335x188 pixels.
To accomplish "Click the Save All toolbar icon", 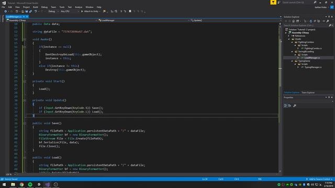I will tap(30, 11).
